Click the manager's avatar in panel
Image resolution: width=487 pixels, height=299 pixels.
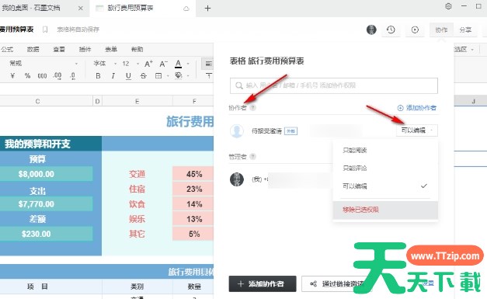(x=237, y=179)
